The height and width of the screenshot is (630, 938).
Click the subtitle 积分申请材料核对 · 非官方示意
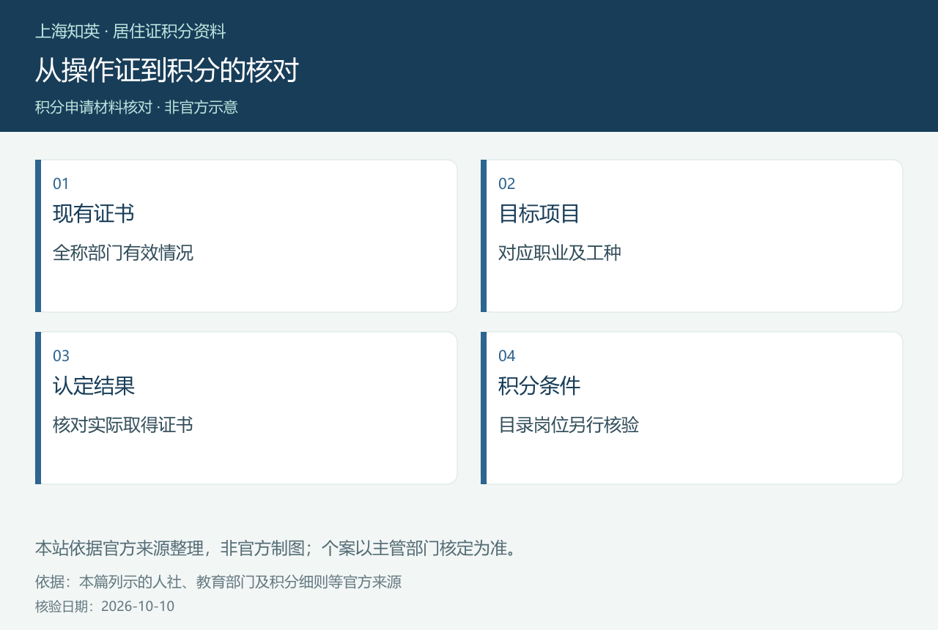coord(136,107)
